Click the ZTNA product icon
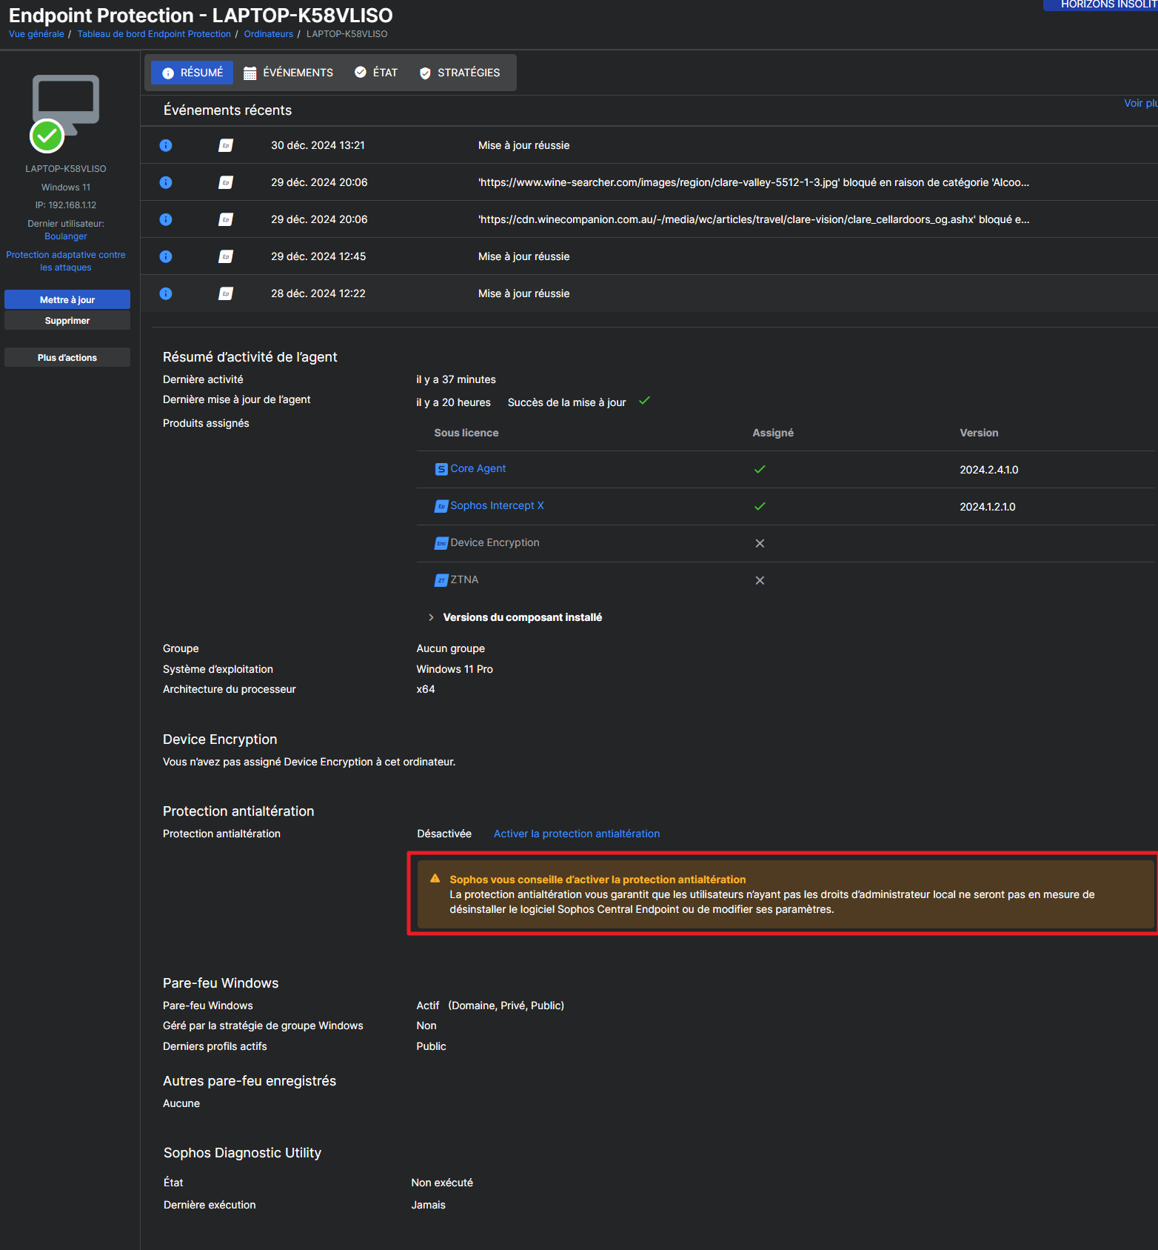The width and height of the screenshot is (1158, 1250). pyautogui.click(x=441, y=580)
